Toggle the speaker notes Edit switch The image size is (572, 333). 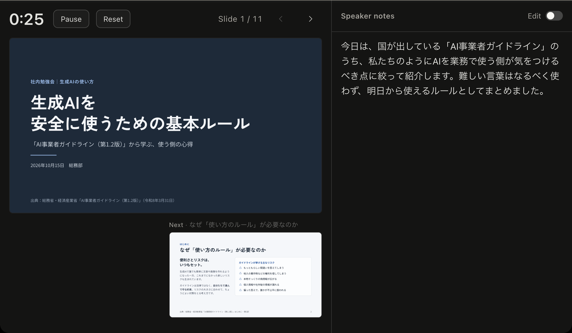(554, 16)
